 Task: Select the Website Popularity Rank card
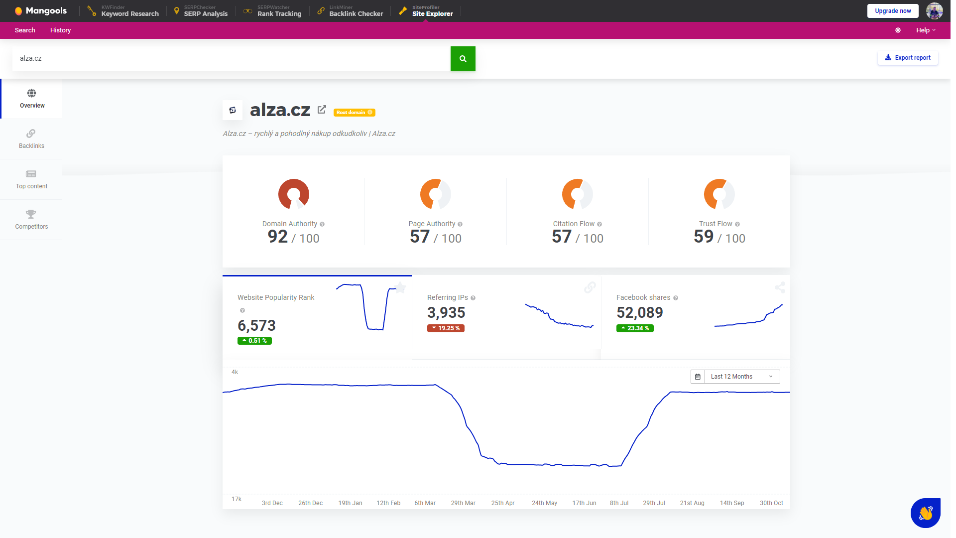tap(317, 317)
